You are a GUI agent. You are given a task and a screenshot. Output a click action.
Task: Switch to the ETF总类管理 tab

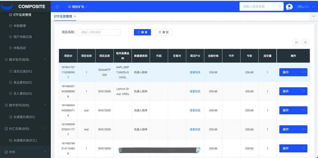[x=63, y=16]
